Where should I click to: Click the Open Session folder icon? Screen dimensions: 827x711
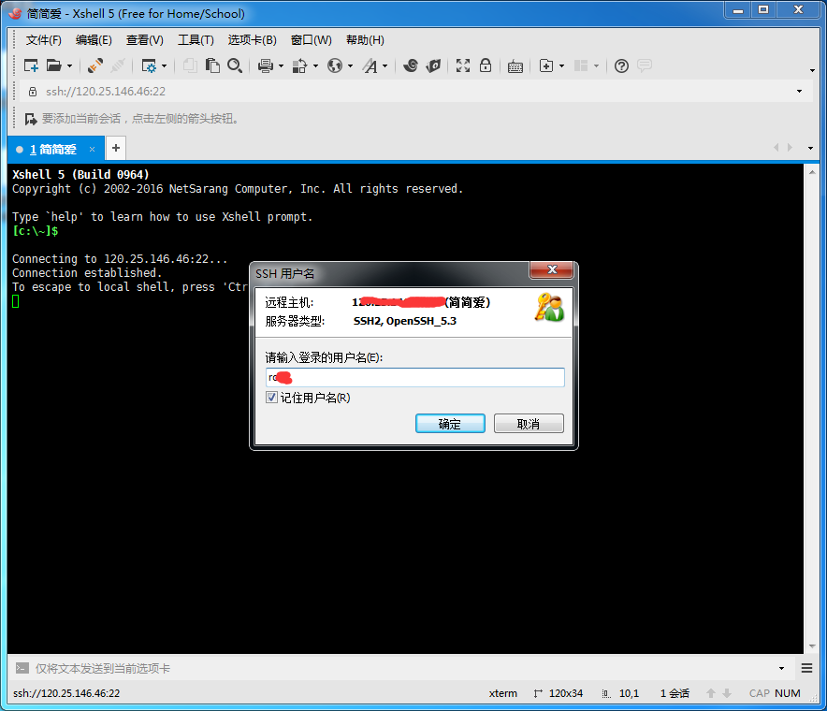54,65
